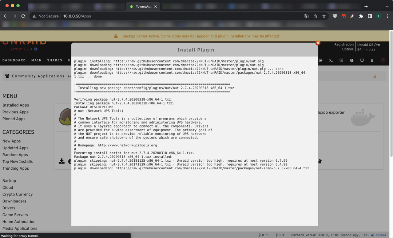This screenshot has height=238, width=393.
Task: Click the red extension icon in toolbar
Action: 344,16
